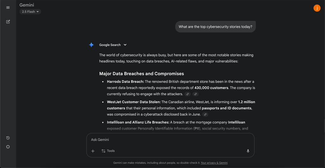
Task: Click the plus add files icon
Action: (93, 151)
